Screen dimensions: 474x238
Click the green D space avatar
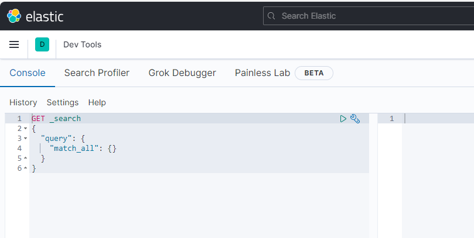pyautogui.click(x=42, y=44)
